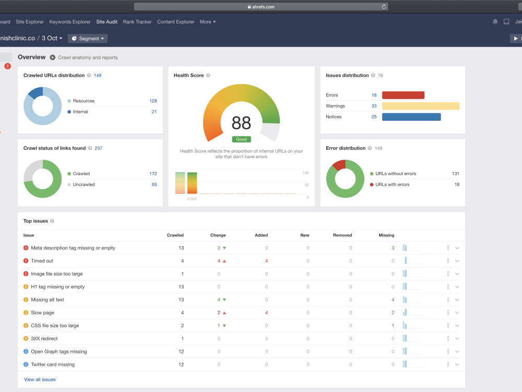Expand the Image file size too large row
The width and height of the screenshot is (522, 392).
[457, 274]
